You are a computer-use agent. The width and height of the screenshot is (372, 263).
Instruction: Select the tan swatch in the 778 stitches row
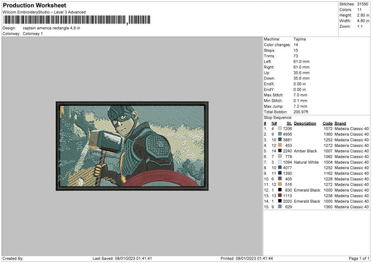[280, 156]
